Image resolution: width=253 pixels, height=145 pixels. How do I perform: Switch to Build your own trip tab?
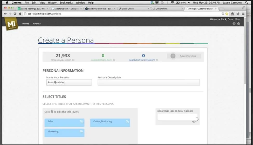click(100, 9)
